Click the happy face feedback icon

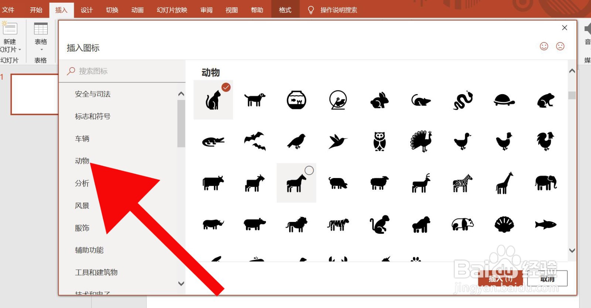pyautogui.click(x=544, y=46)
